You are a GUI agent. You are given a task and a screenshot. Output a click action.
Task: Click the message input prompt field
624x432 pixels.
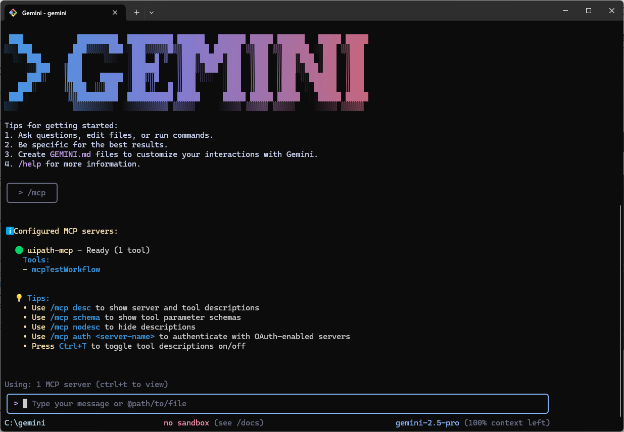click(277, 404)
